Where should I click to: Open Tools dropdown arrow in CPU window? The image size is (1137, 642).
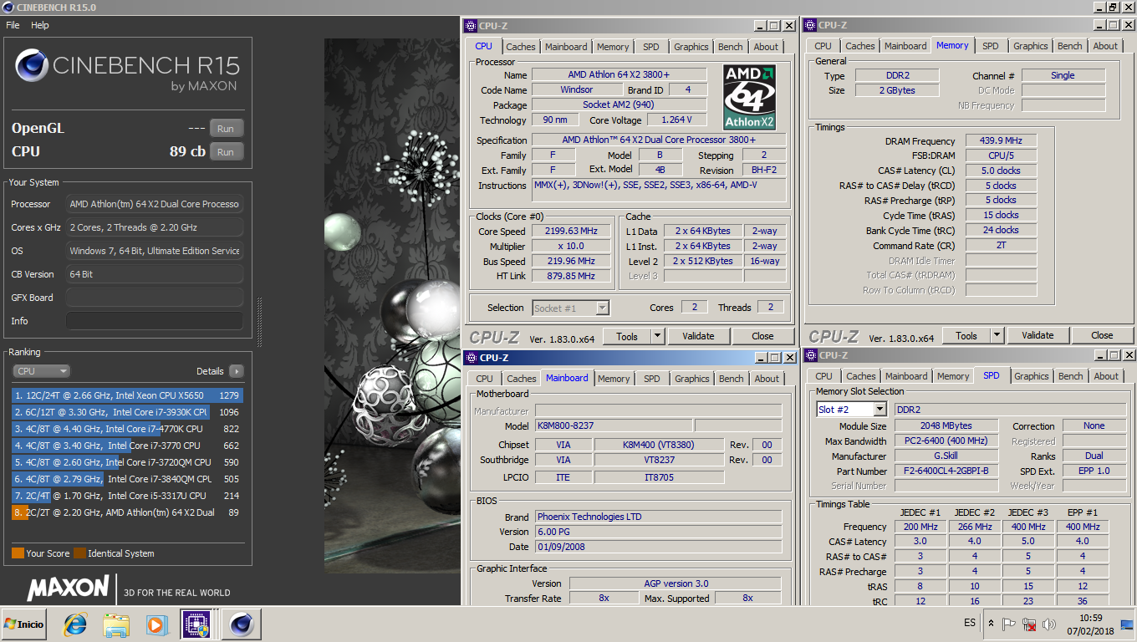(657, 336)
